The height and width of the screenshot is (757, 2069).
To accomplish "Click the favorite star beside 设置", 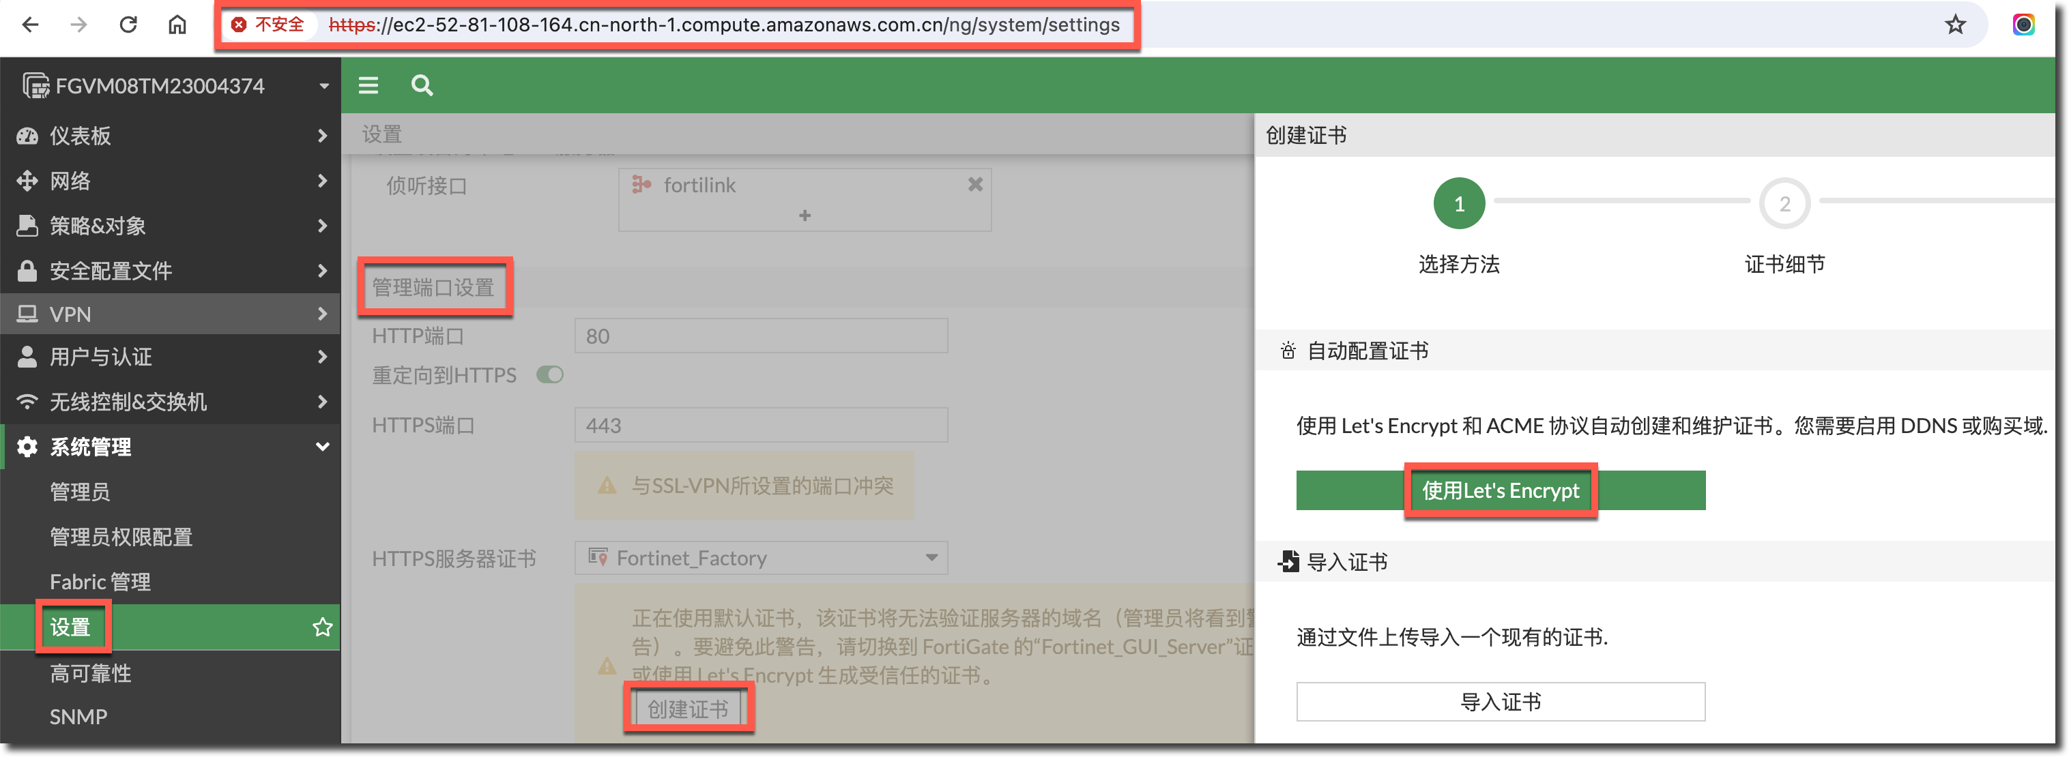I will point(322,627).
